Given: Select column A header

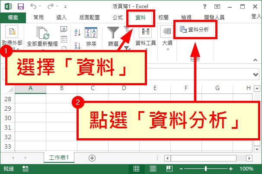Looking at the screenshot, I should click(x=30, y=88).
